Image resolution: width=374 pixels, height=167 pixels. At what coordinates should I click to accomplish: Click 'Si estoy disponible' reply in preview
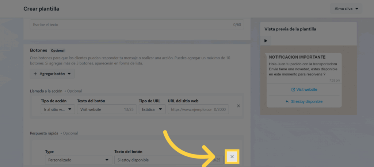pos(306,102)
